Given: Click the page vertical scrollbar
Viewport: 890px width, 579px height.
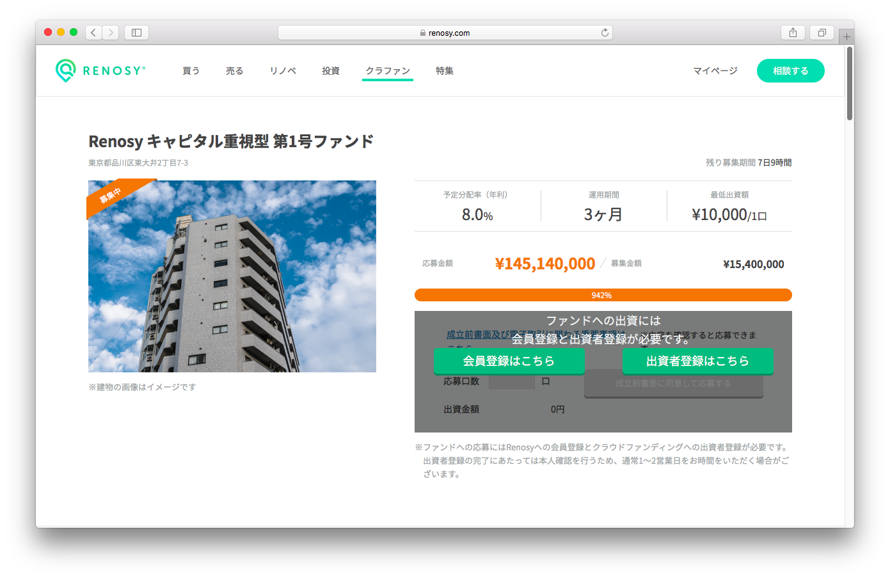Looking at the screenshot, I should pos(850,83).
